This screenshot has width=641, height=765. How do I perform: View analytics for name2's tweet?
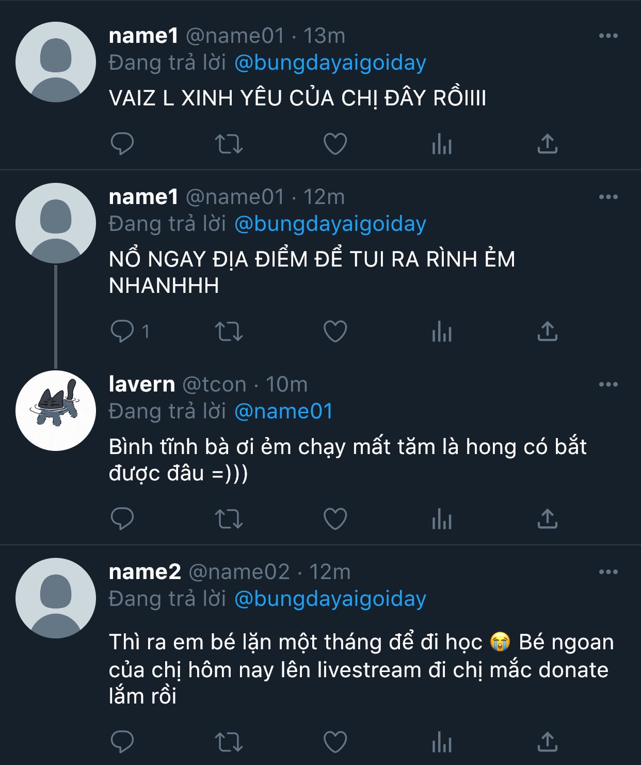pos(441,742)
